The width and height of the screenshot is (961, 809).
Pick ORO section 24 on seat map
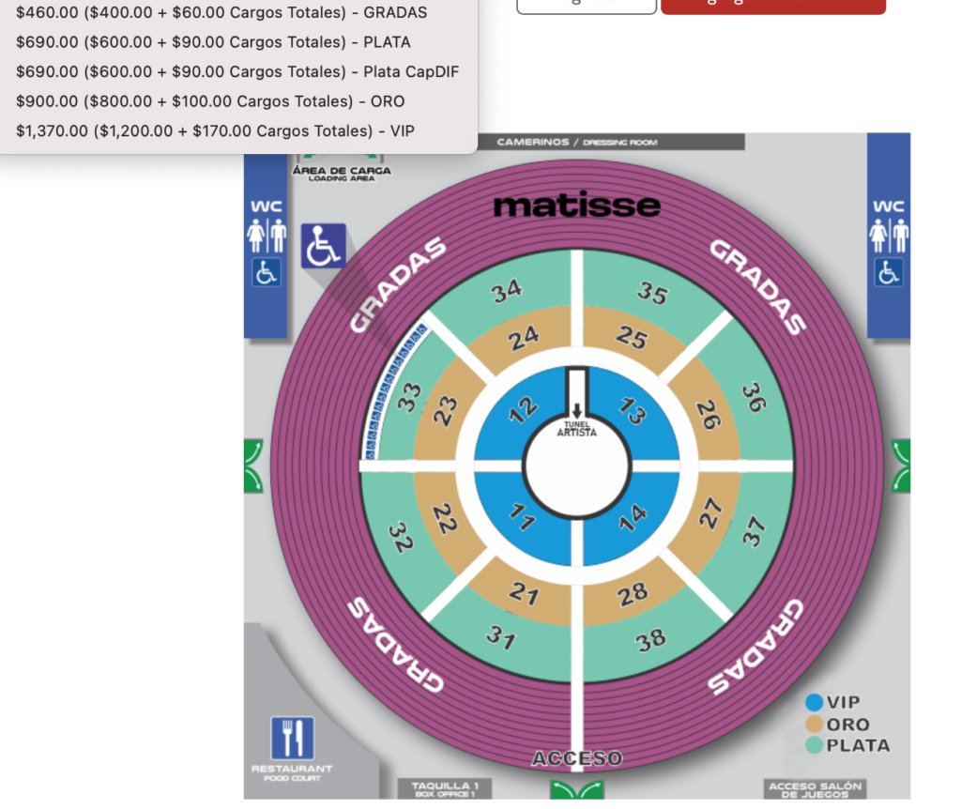pyautogui.click(x=523, y=338)
